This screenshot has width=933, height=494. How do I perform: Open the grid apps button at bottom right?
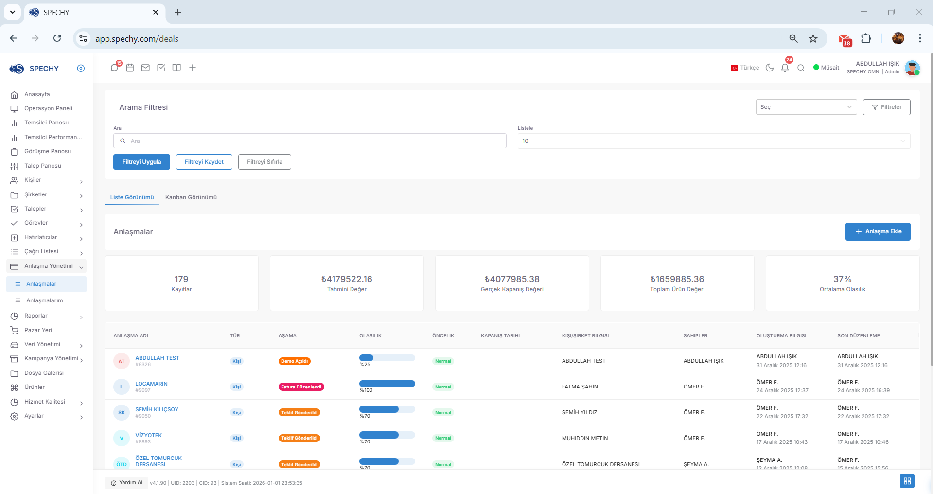[x=907, y=481]
